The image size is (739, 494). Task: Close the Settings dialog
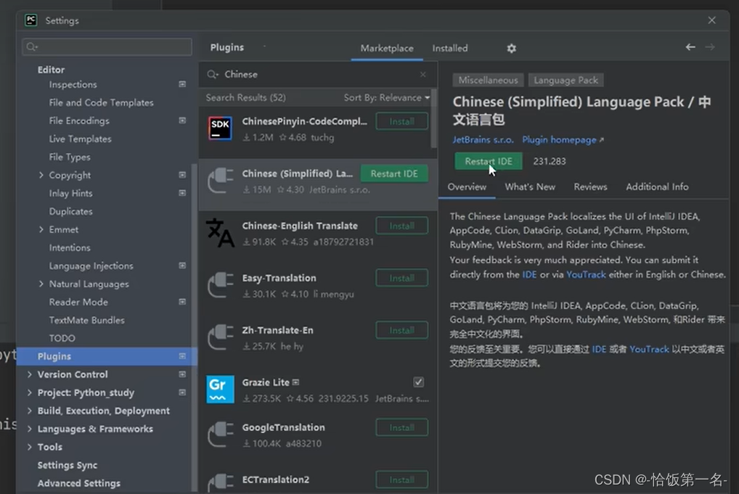click(x=711, y=20)
